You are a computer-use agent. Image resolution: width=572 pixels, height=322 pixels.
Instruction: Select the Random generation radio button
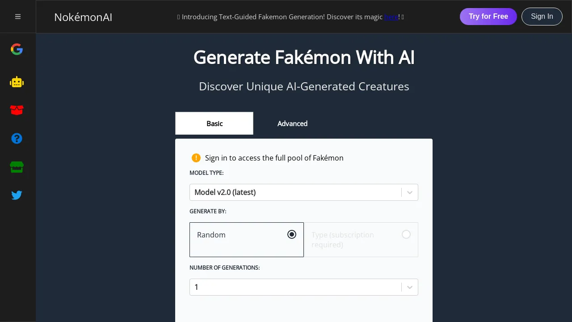[292, 234]
